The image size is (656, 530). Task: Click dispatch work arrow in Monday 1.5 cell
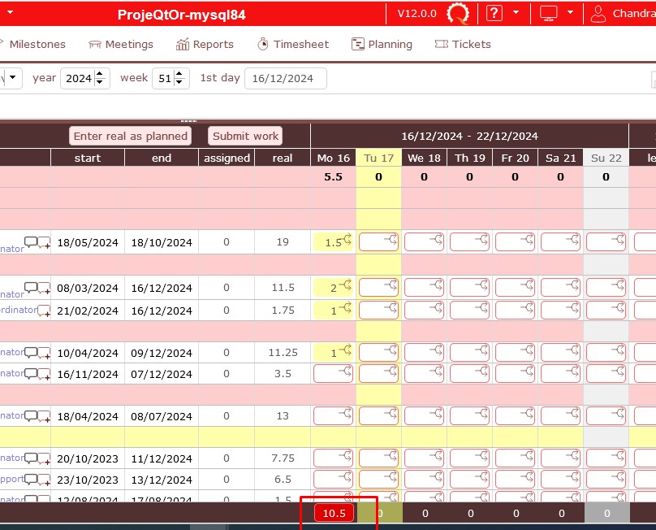[347, 239]
